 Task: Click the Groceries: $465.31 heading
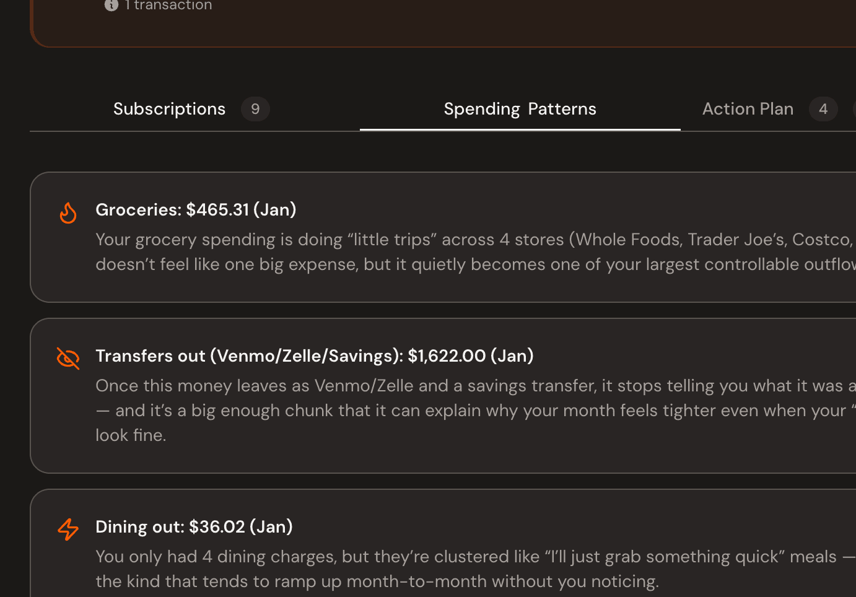tap(196, 209)
